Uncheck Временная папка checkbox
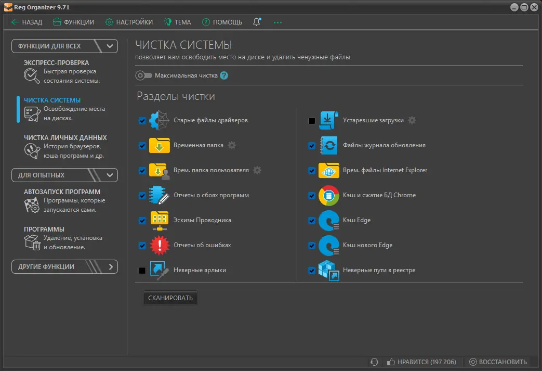This screenshot has width=542, height=371. pos(142,145)
